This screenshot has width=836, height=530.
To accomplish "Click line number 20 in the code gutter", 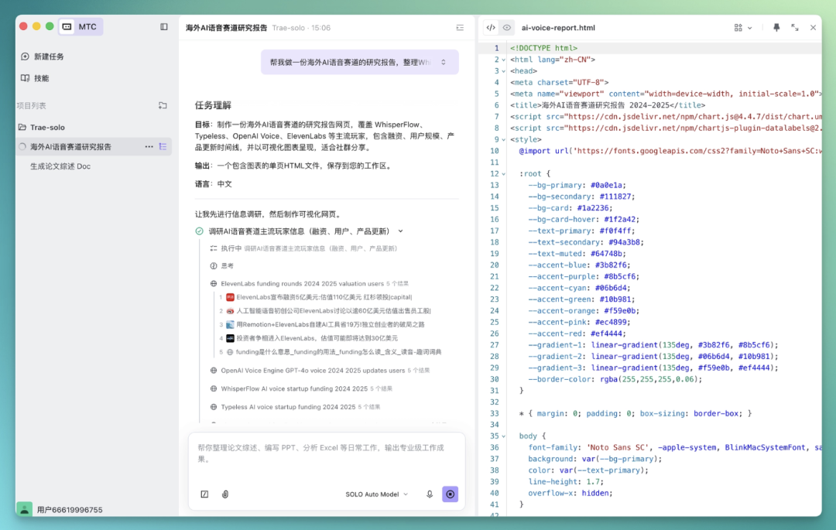I will pos(494,265).
